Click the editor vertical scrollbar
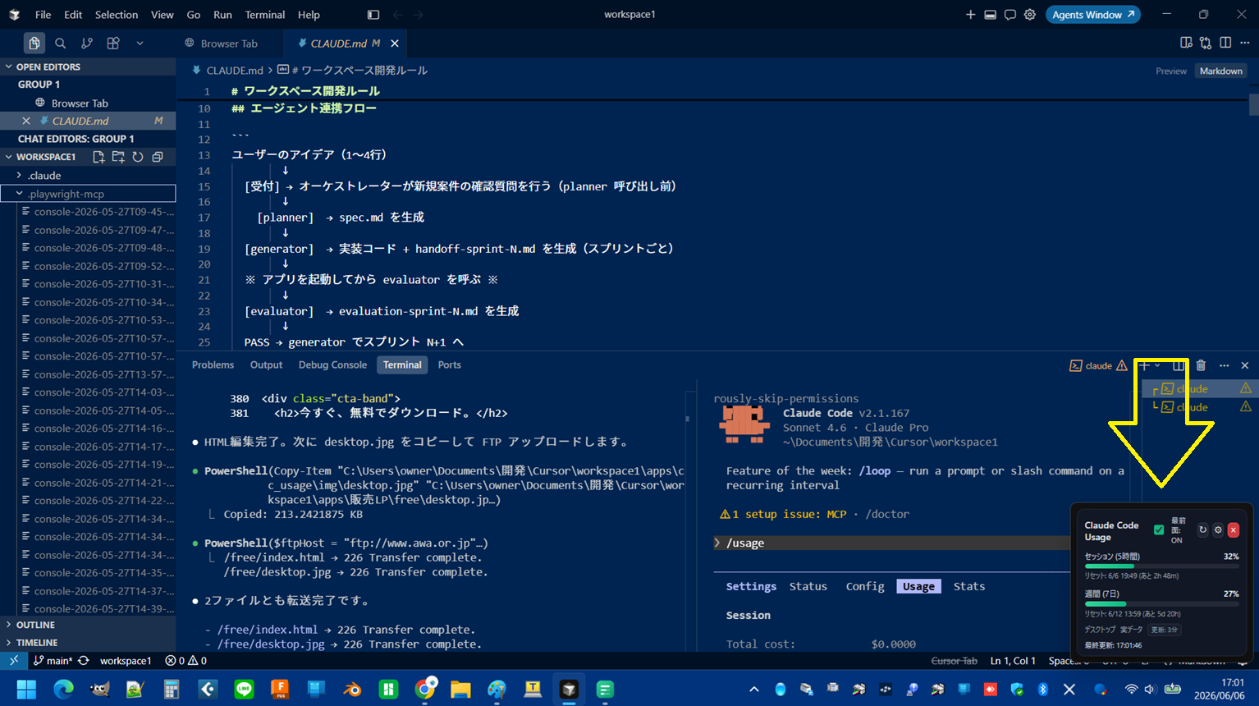This screenshot has height=706, width=1259. click(1253, 104)
